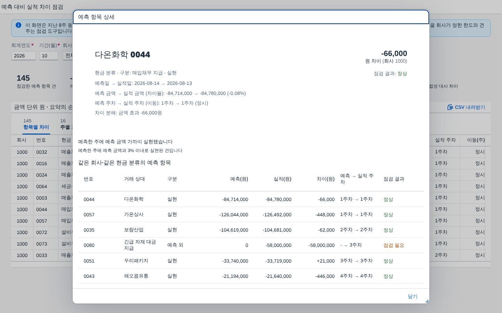
Task: Select row 0044 다온화학 in dialog table
Action: (x=251, y=199)
